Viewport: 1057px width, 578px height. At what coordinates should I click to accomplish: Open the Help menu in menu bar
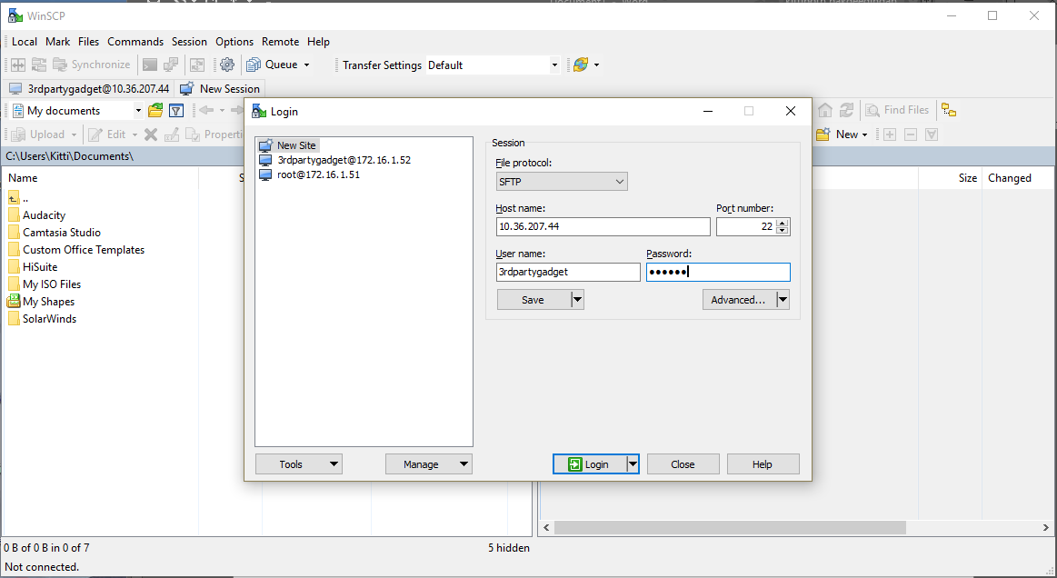click(318, 42)
